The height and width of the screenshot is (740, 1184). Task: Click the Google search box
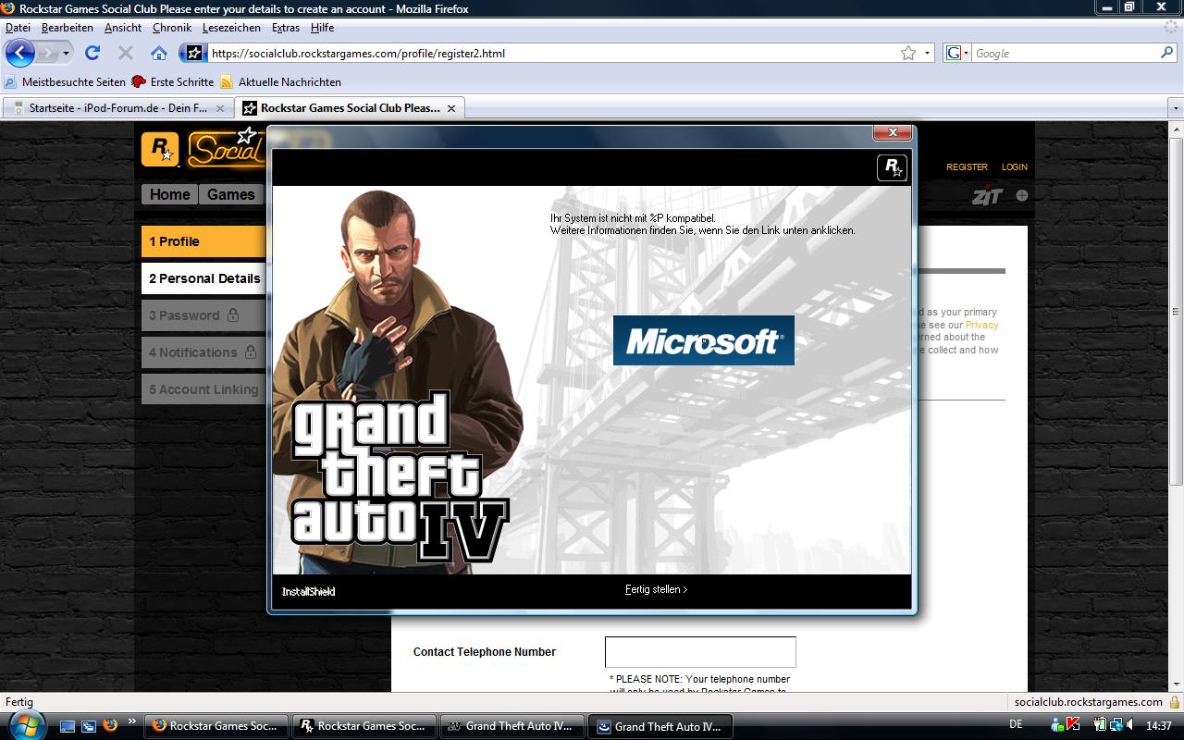pos(1064,53)
